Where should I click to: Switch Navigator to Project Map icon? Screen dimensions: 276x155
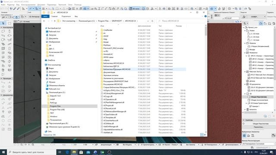coord(261,23)
